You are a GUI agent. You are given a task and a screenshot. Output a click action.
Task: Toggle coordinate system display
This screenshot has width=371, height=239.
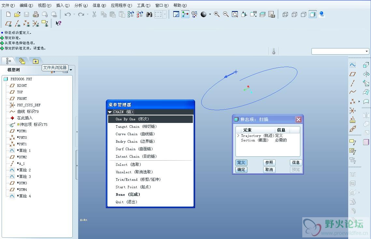coord(36,23)
